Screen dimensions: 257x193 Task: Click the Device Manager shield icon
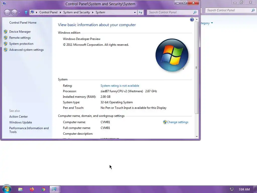click(6, 31)
